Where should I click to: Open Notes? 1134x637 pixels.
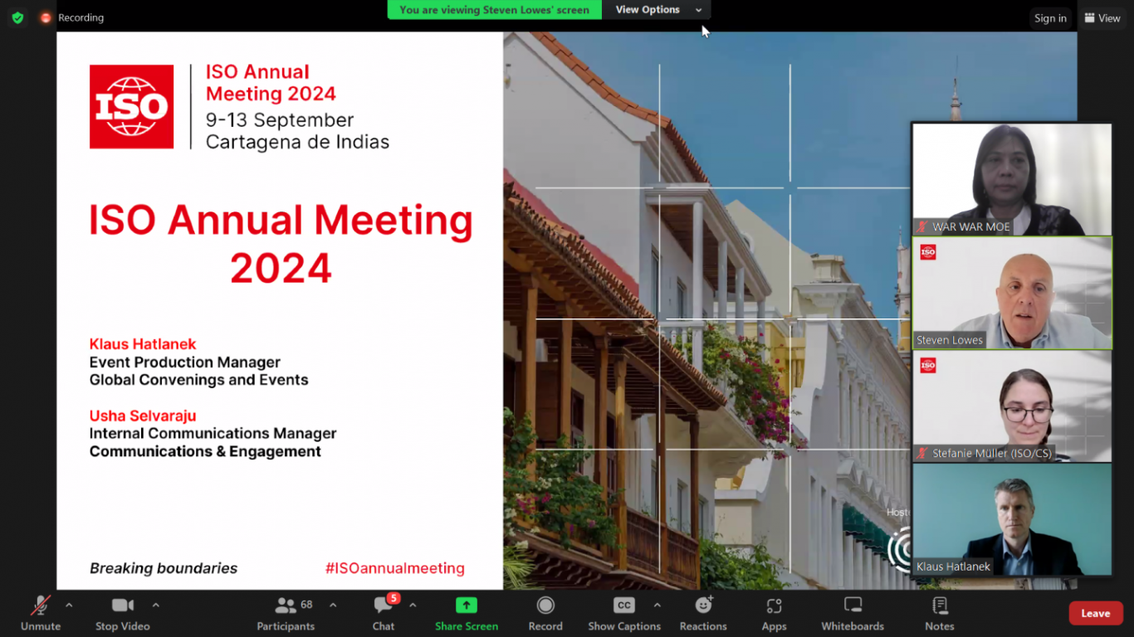tap(940, 614)
